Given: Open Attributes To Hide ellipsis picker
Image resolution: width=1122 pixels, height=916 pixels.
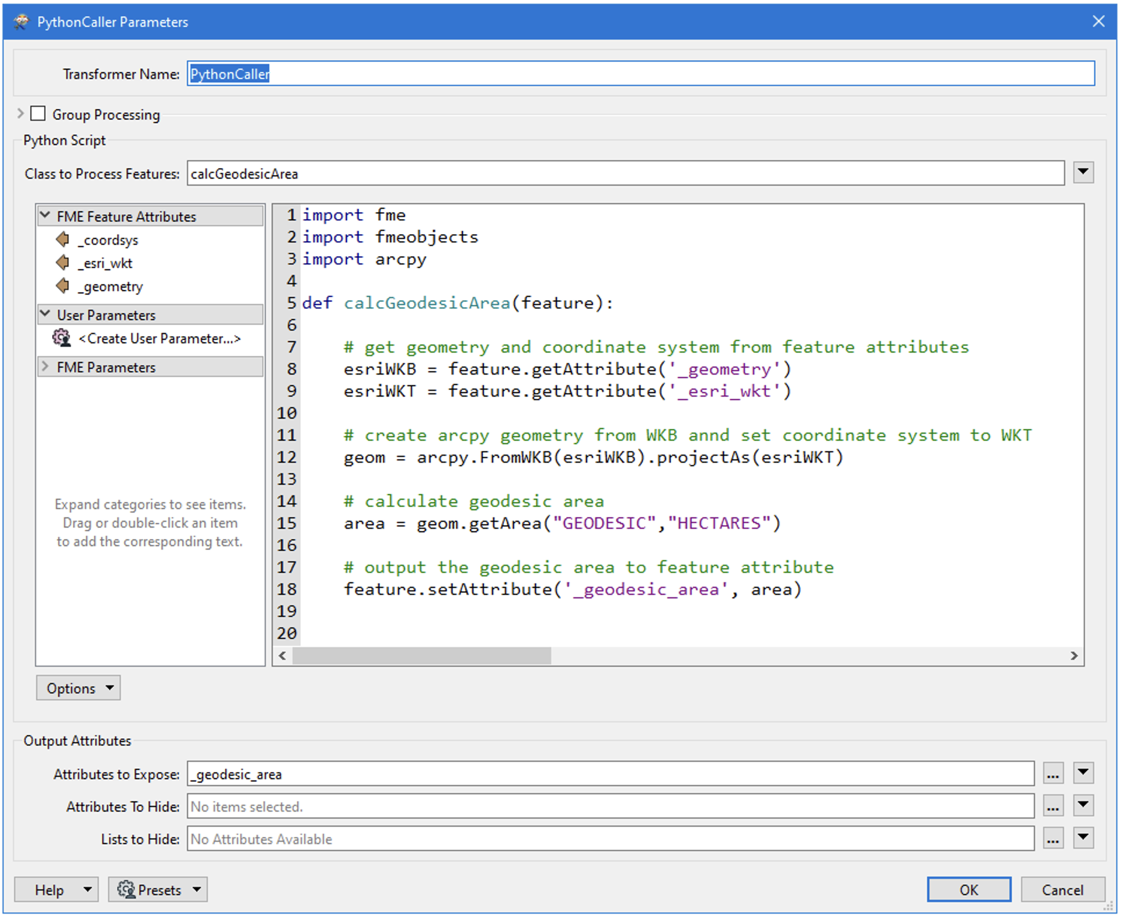Looking at the screenshot, I should tap(1052, 806).
